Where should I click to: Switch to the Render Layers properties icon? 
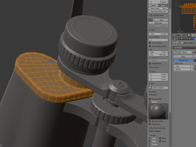tap(182, 39)
